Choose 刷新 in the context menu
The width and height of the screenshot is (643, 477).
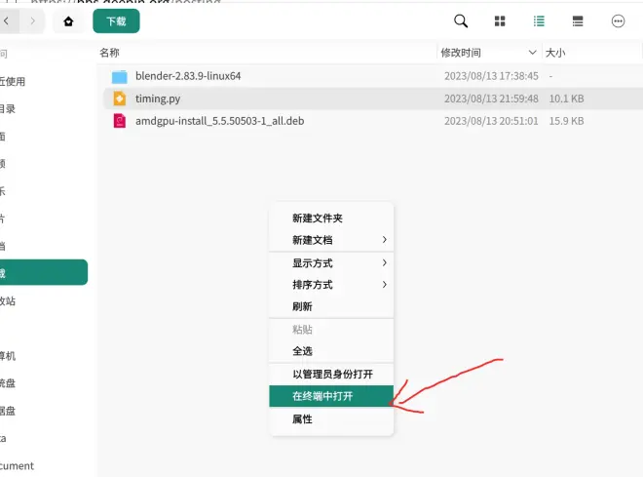tap(331, 306)
